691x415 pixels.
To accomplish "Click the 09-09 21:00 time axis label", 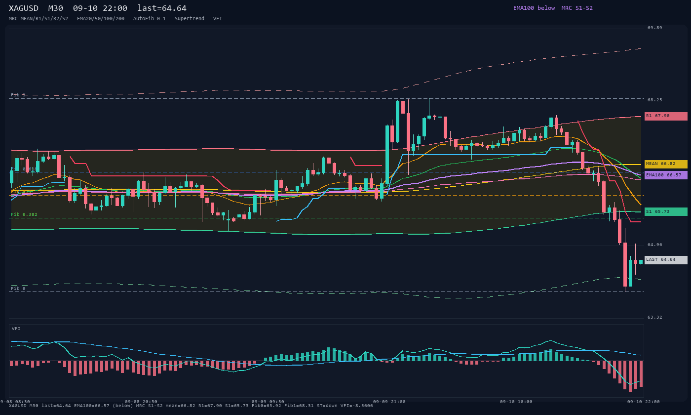I will [389, 402].
